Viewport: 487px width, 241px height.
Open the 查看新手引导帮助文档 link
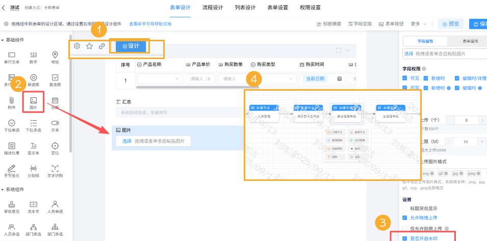click(150, 24)
